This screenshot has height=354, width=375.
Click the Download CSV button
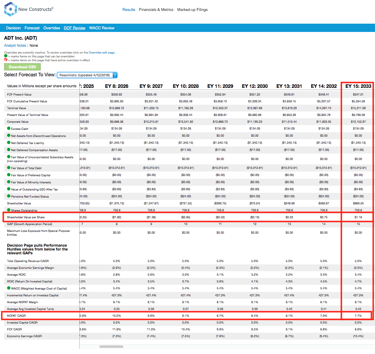click(22, 67)
